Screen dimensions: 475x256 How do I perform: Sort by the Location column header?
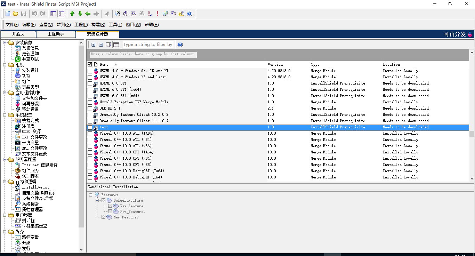[425, 64]
